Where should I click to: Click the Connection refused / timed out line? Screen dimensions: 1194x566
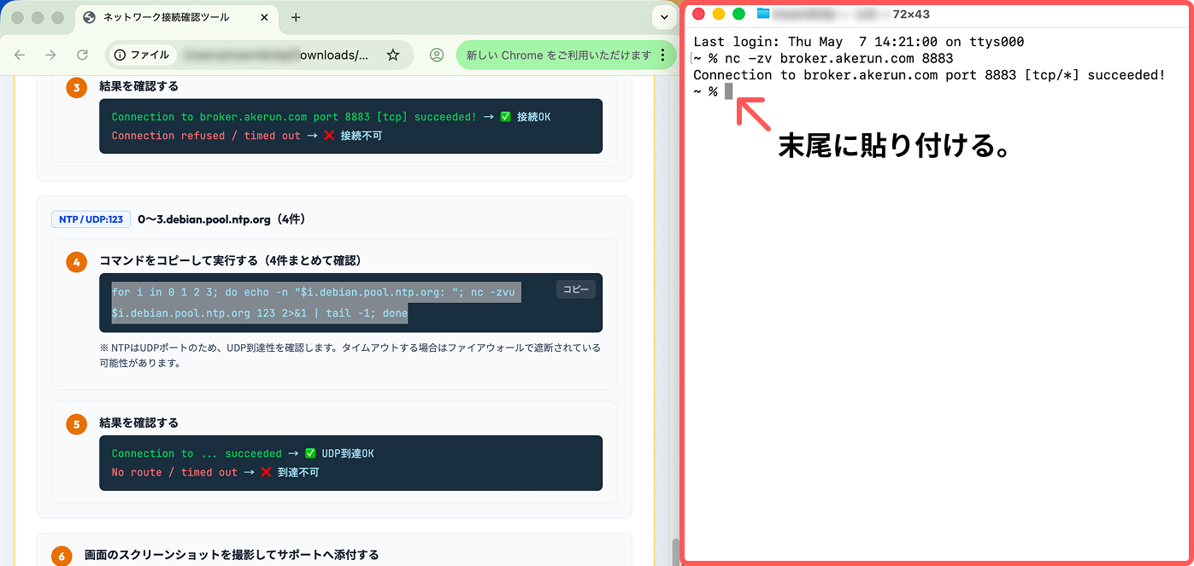(x=247, y=135)
